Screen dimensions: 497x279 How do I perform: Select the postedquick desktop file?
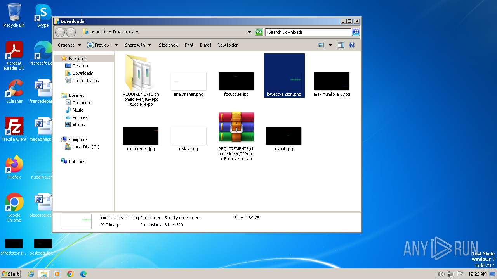pyautogui.click(x=43, y=247)
